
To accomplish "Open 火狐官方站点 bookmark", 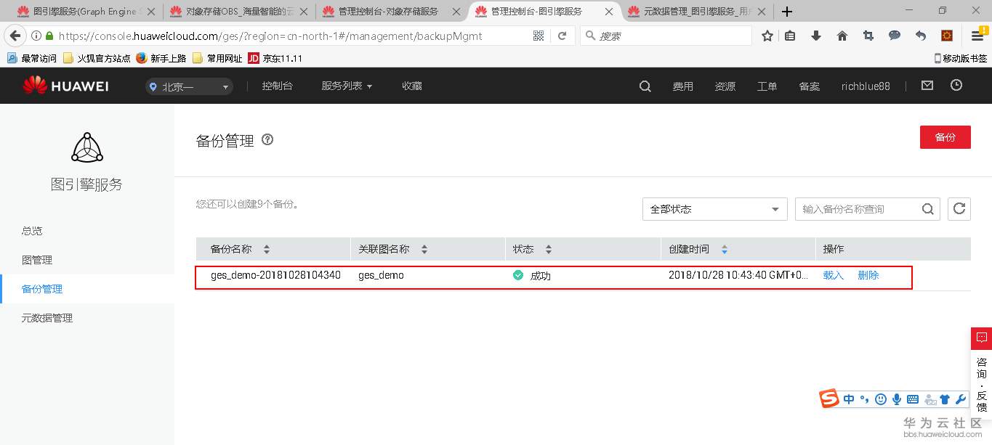I will tap(97, 58).
